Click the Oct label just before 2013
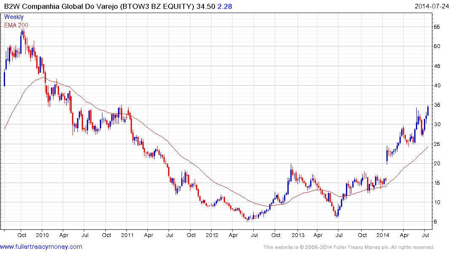The height and width of the screenshot is (253, 453). click(276, 235)
